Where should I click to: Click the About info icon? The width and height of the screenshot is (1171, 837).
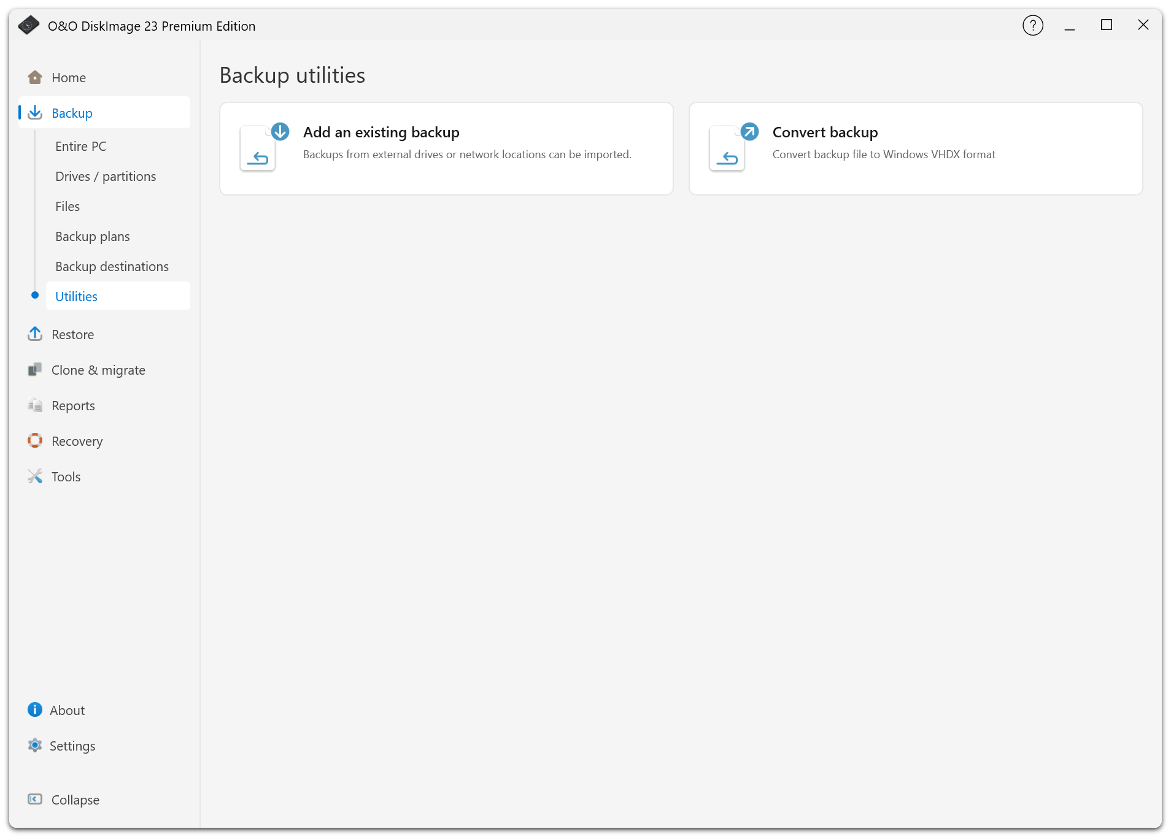coord(35,710)
